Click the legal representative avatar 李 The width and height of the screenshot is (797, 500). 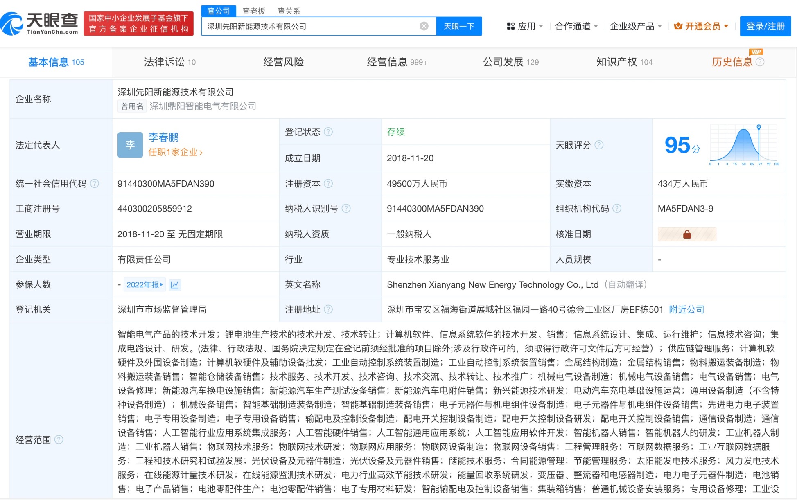[x=130, y=145]
